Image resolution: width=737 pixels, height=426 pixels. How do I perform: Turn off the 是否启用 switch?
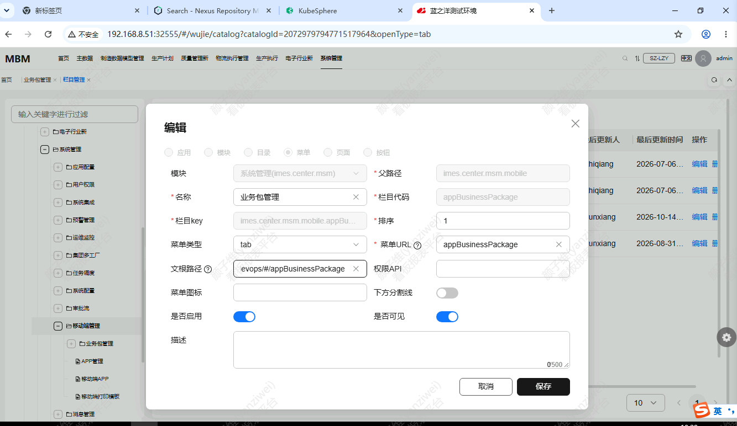[244, 317]
